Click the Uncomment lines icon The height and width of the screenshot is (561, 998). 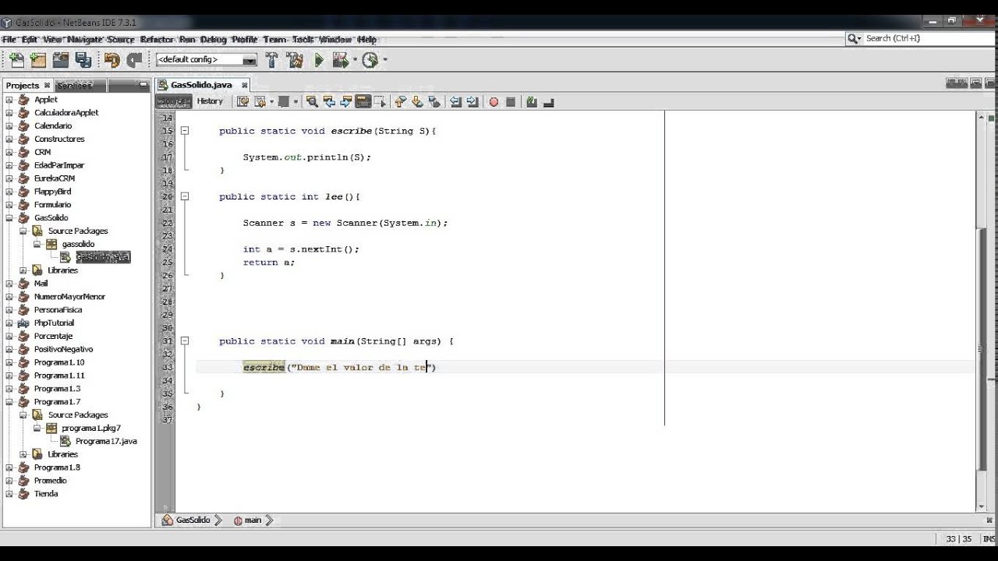coord(548,101)
